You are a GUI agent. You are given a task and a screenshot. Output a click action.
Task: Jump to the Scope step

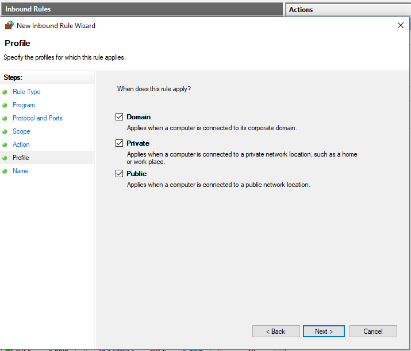click(x=21, y=131)
